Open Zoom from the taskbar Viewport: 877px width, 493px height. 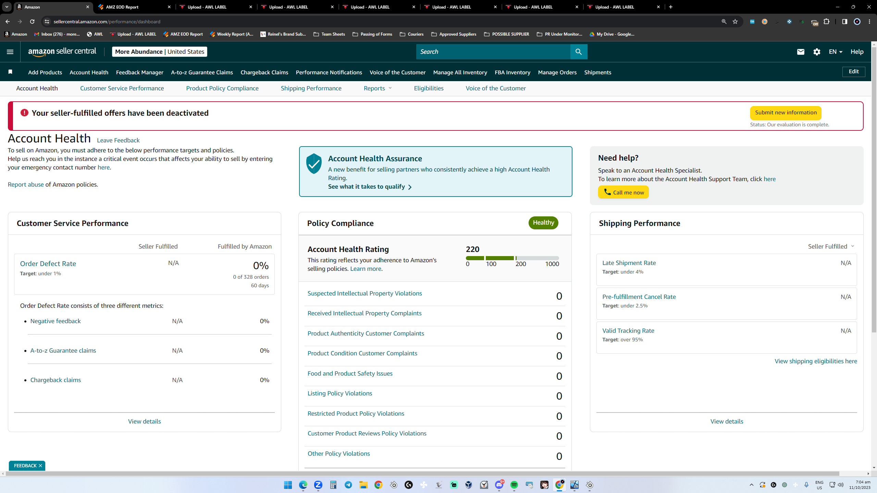tap(318, 485)
